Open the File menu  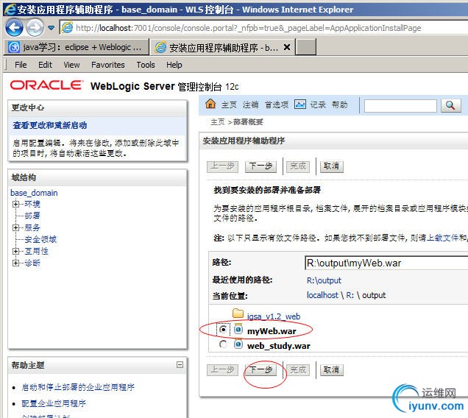[21, 65]
